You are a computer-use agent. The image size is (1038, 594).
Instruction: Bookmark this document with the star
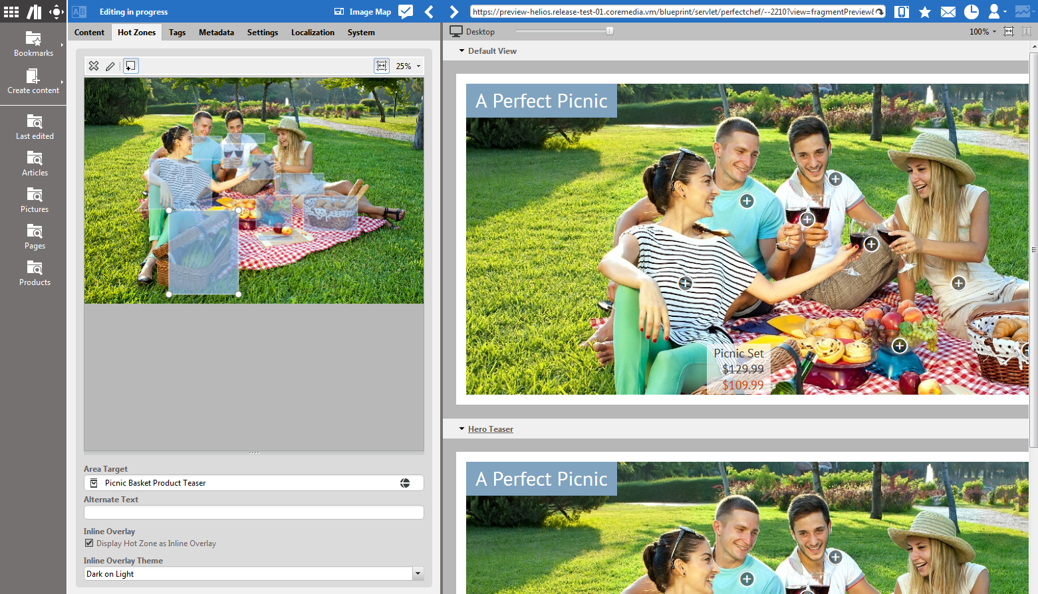pos(924,12)
